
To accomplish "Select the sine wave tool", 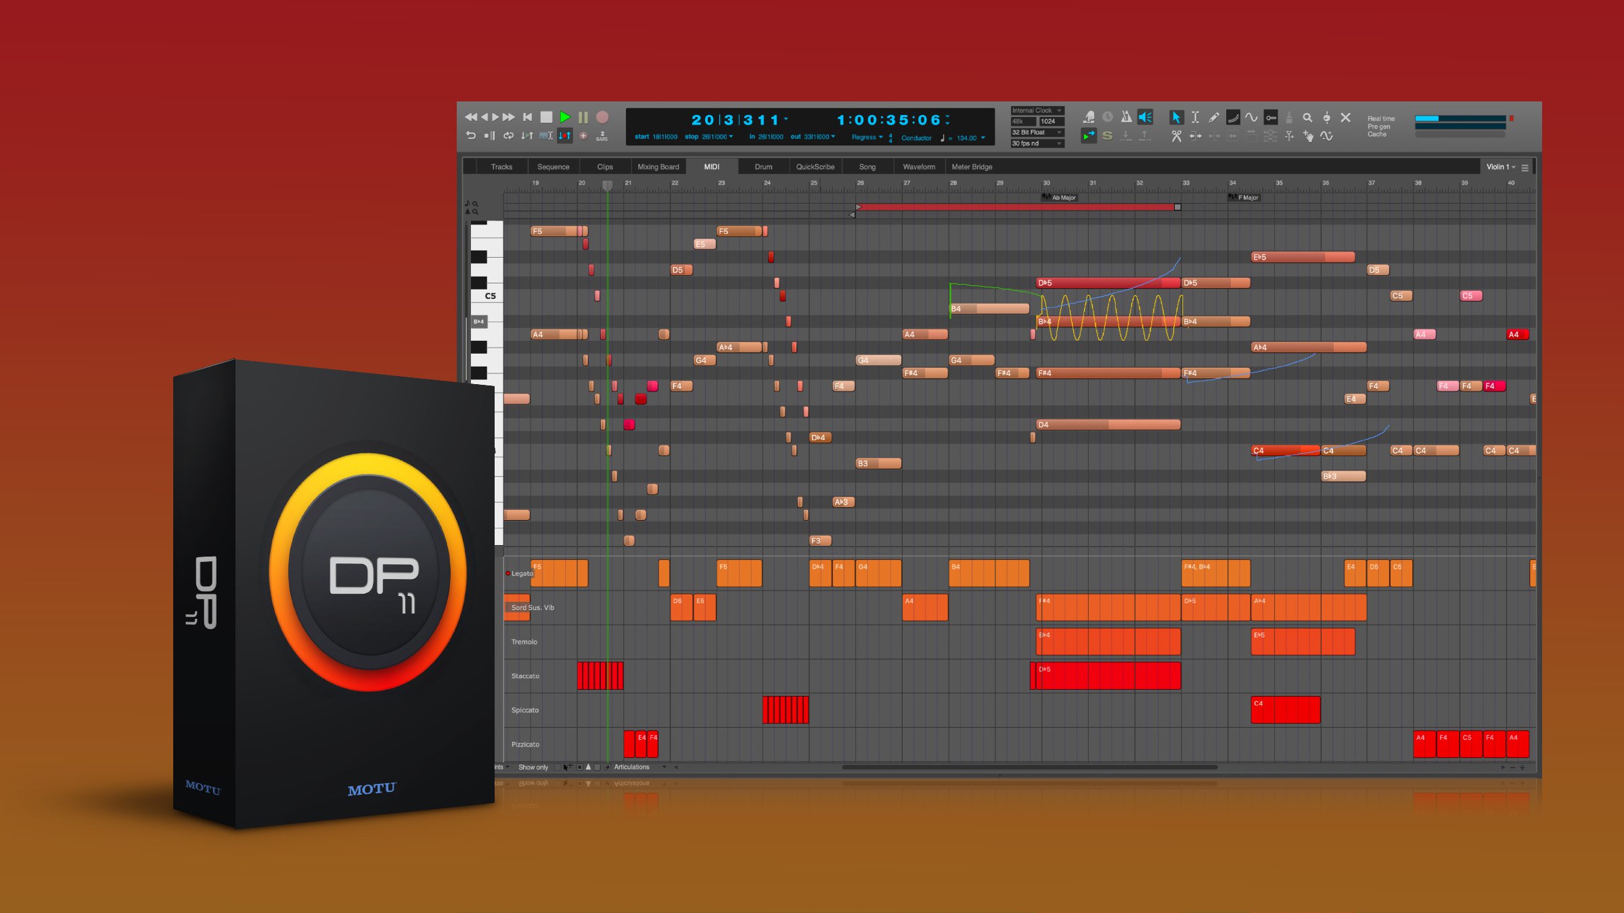I will [1252, 116].
